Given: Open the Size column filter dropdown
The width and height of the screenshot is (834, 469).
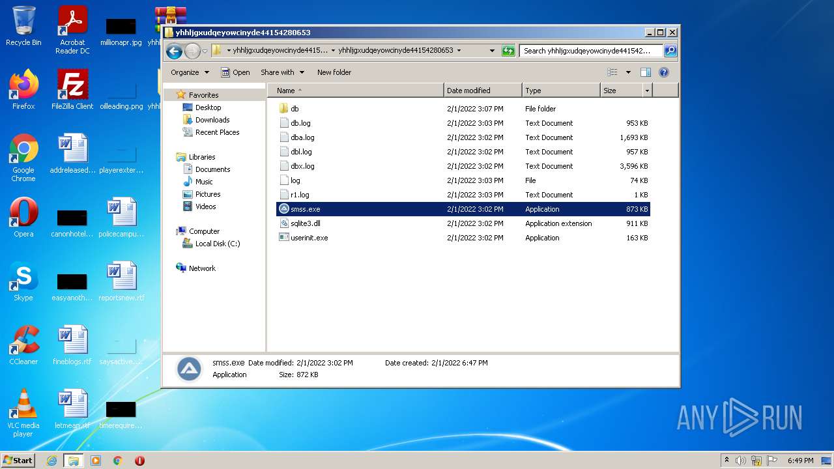Looking at the screenshot, I should click(647, 91).
